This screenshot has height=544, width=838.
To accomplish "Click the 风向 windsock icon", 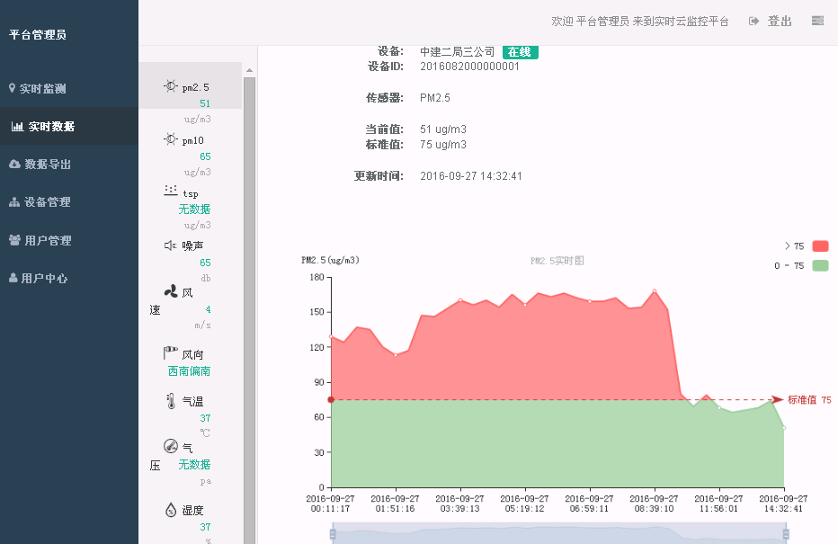I will [170, 353].
